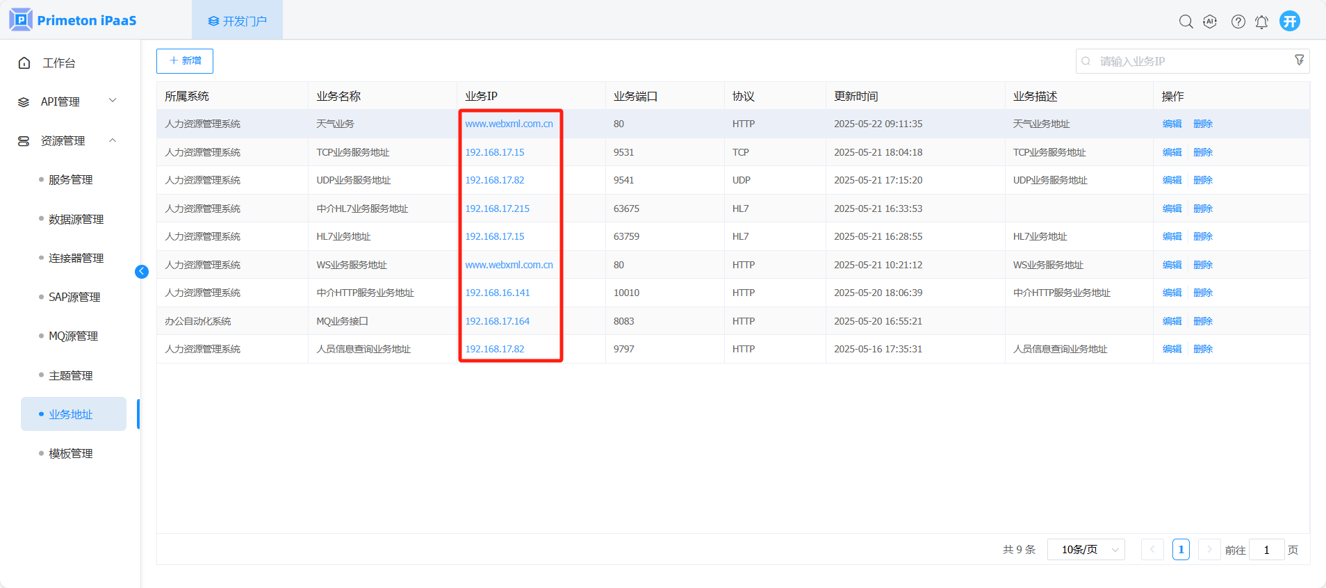The width and height of the screenshot is (1326, 588).
Task: Open 工作台 in the sidebar
Action: click(58, 63)
